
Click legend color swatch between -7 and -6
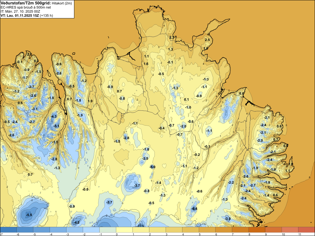point(9,230)
